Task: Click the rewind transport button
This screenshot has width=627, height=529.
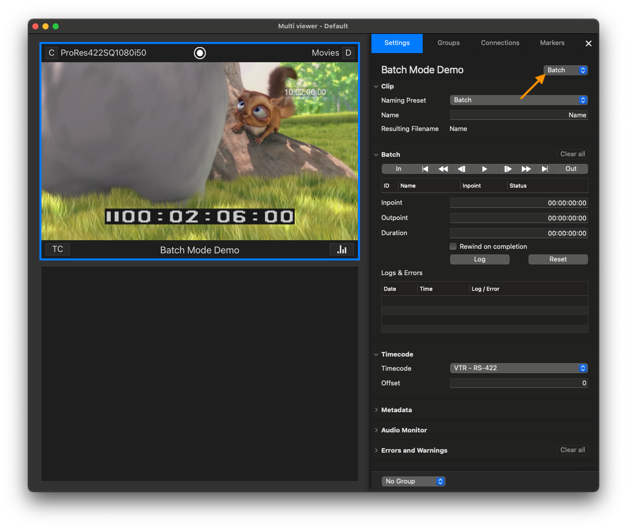Action: [x=443, y=169]
